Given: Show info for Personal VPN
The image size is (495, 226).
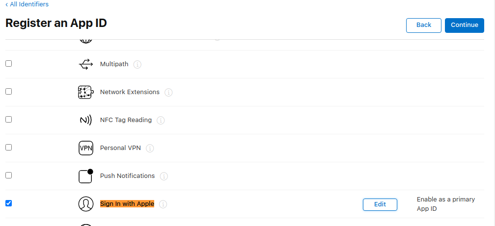Looking at the screenshot, I should point(150,148).
